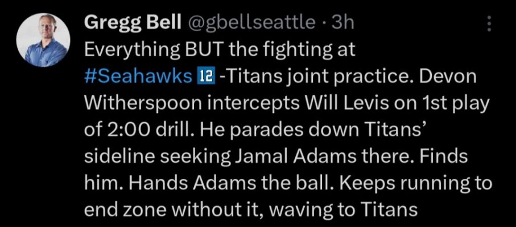This screenshot has height=227, width=516.
Task: Click the blue 12 emoji icon
Action: [x=205, y=77]
